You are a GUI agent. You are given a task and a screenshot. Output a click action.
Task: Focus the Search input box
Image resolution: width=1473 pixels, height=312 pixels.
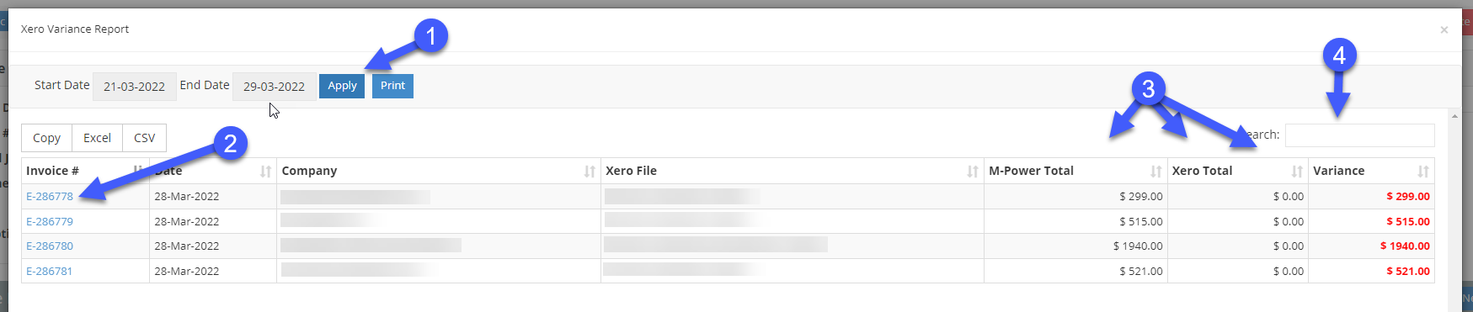(1360, 135)
